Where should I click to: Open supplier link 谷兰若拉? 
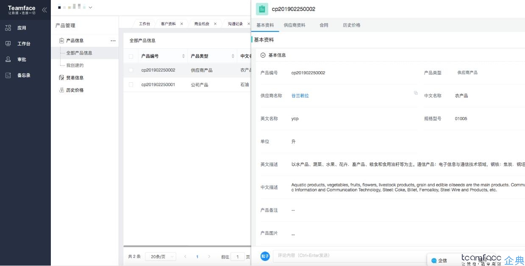[x=300, y=96]
